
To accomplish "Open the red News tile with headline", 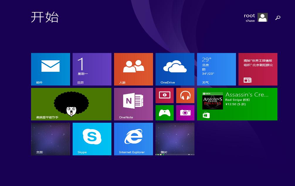I will click(x=258, y=69).
